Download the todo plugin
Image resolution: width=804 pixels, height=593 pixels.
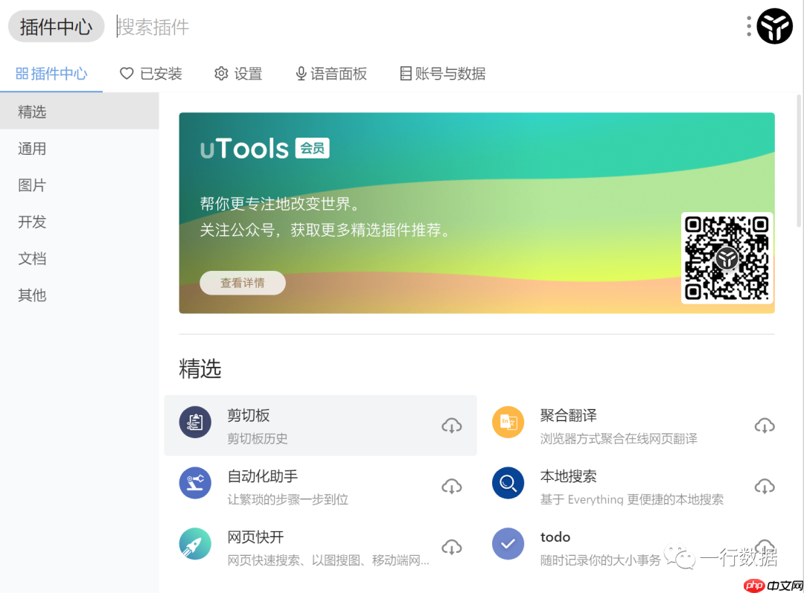pyautogui.click(x=765, y=544)
